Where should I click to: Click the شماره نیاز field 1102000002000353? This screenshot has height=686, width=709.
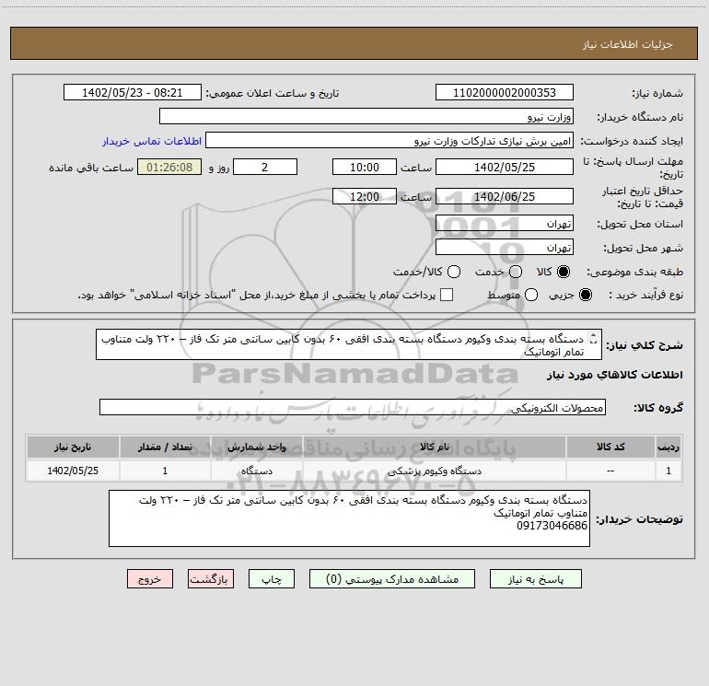(505, 92)
